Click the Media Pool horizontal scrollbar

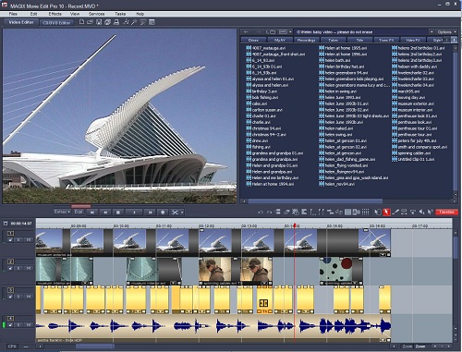click(315, 201)
